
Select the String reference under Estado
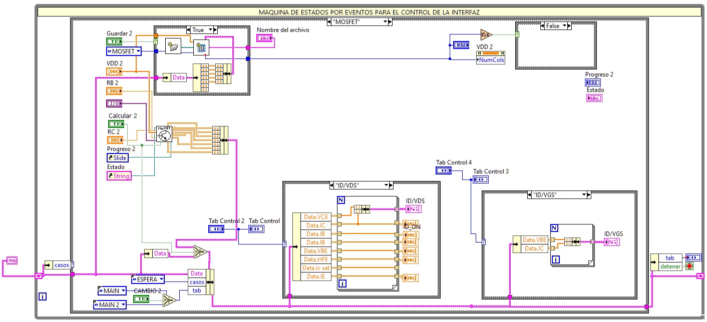(119, 176)
